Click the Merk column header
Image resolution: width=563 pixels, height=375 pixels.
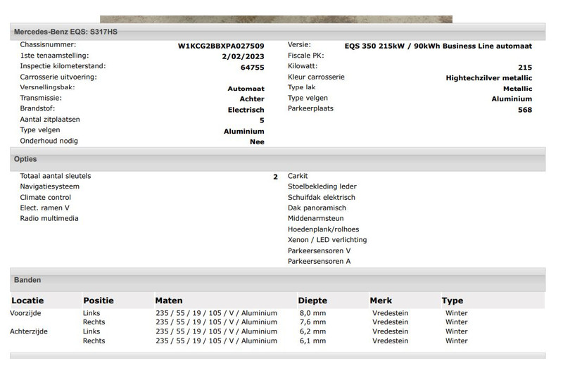click(x=381, y=300)
